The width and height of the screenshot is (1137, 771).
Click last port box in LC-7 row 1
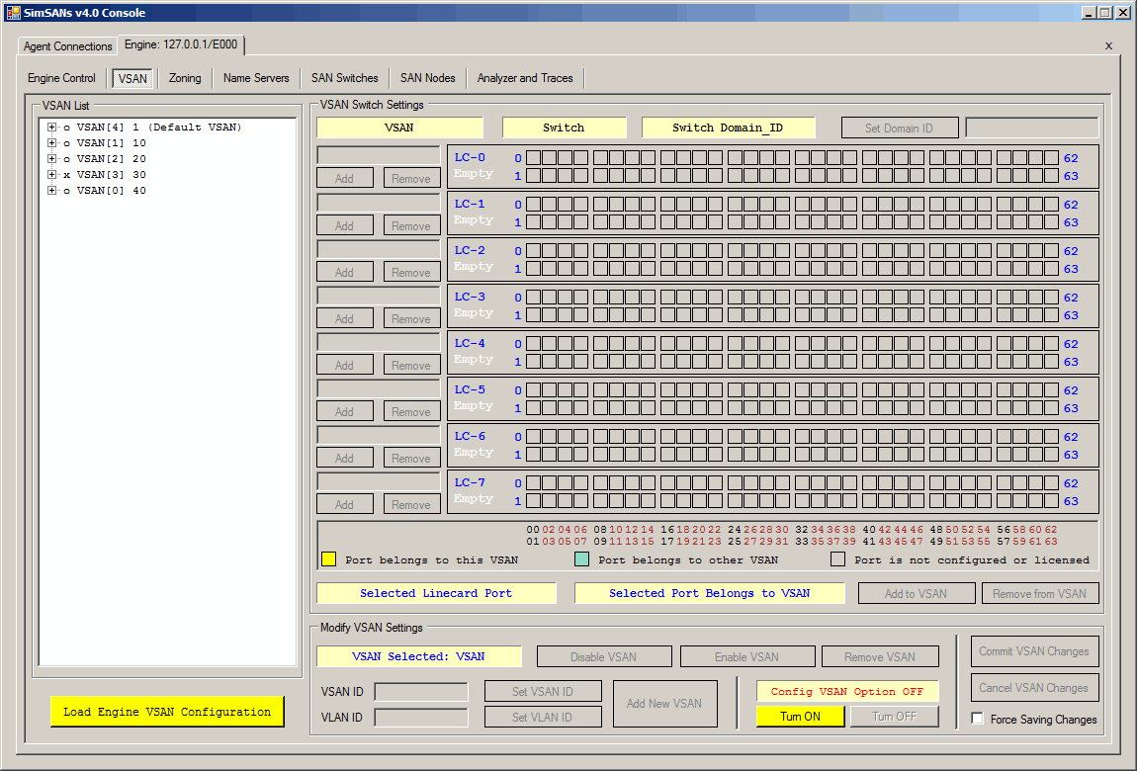coord(1052,501)
